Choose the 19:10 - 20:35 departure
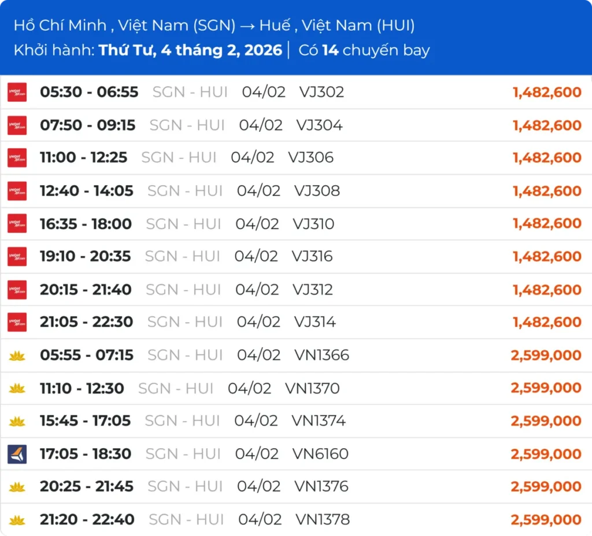592x536 pixels. 86,256
